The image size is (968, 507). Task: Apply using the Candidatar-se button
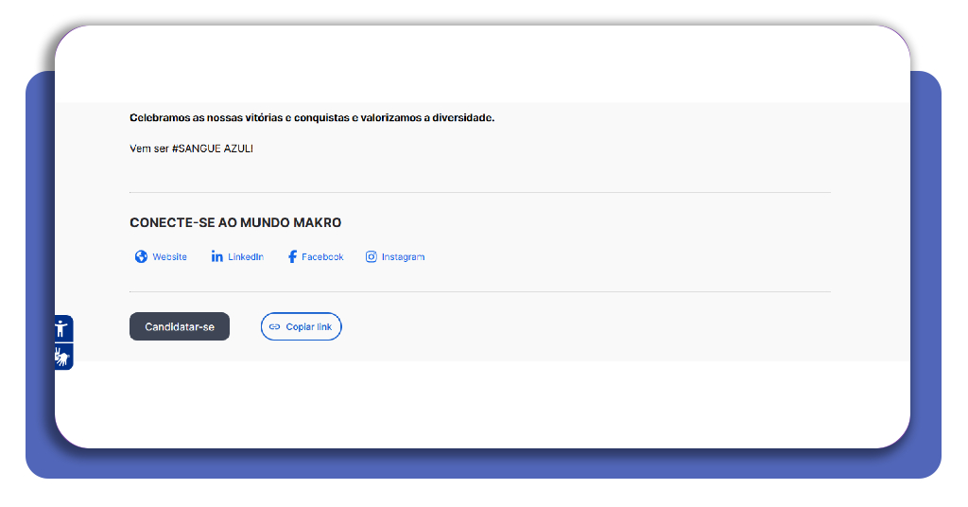pyautogui.click(x=180, y=326)
